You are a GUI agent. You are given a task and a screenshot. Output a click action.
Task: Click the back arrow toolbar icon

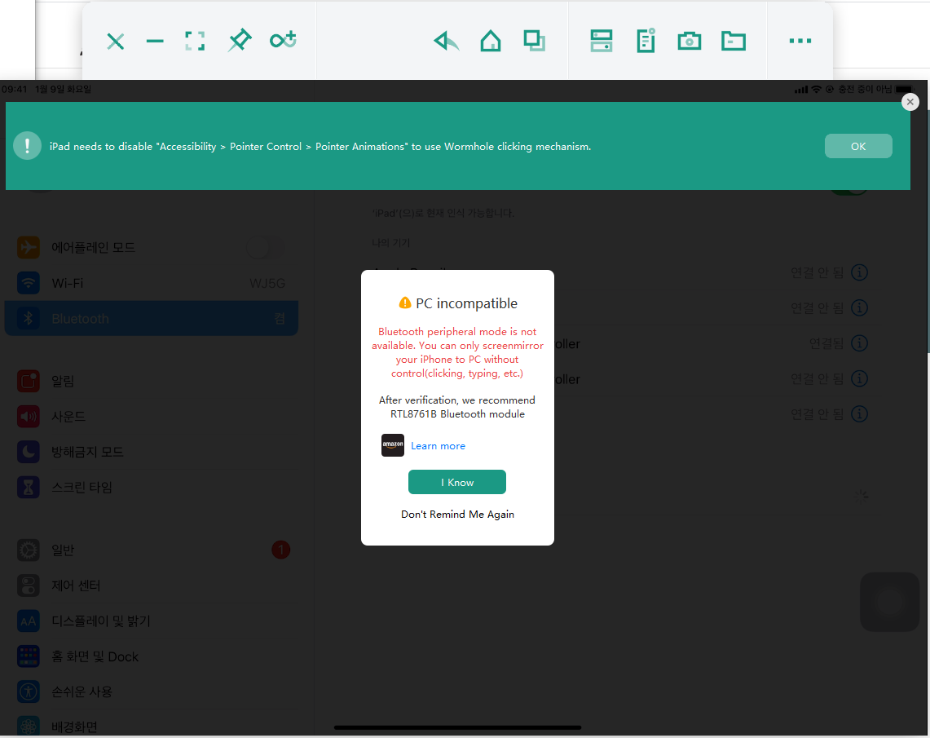pyautogui.click(x=447, y=41)
